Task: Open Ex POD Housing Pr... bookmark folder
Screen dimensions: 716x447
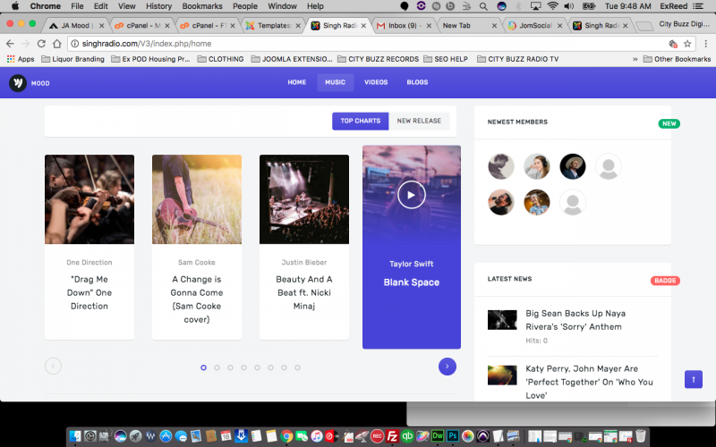Action: pos(150,59)
